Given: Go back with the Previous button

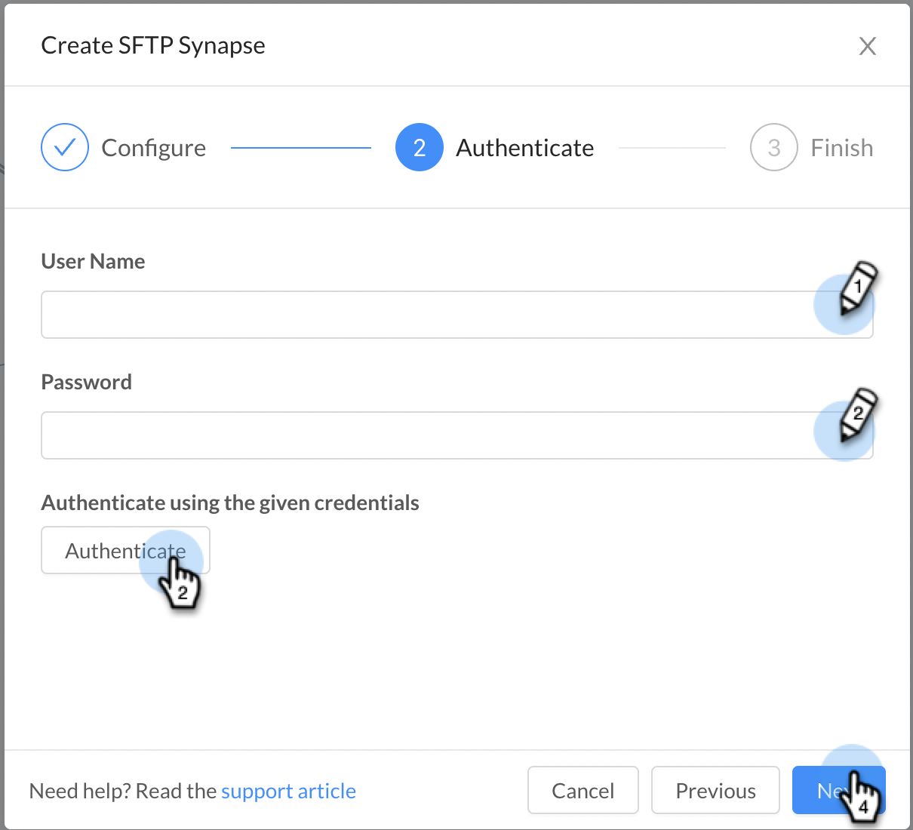Looking at the screenshot, I should tap(715, 790).
